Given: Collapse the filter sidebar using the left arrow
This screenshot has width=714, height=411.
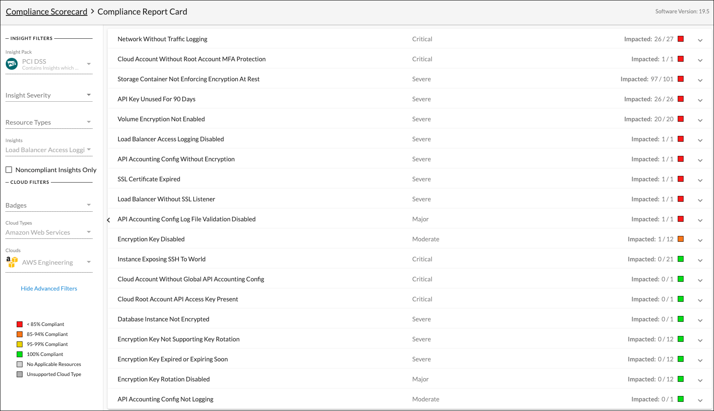Looking at the screenshot, I should pyautogui.click(x=108, y=220).
